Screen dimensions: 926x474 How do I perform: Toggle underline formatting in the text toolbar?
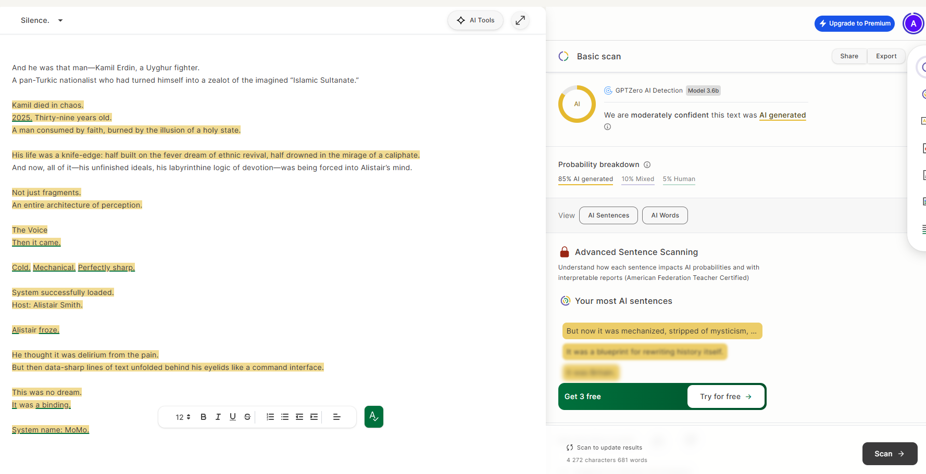(233, 417)
